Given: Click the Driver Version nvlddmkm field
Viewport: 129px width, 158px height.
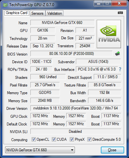Looking at the screenshot, I should [76, 108].
